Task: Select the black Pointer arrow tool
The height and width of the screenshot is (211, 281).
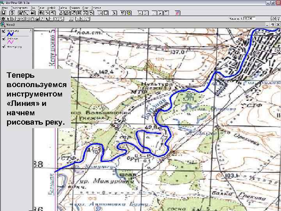Action: (8, 19)
